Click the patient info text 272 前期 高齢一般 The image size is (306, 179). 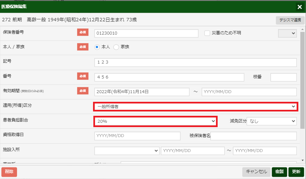pyautogui.click(x=24, y=20)
